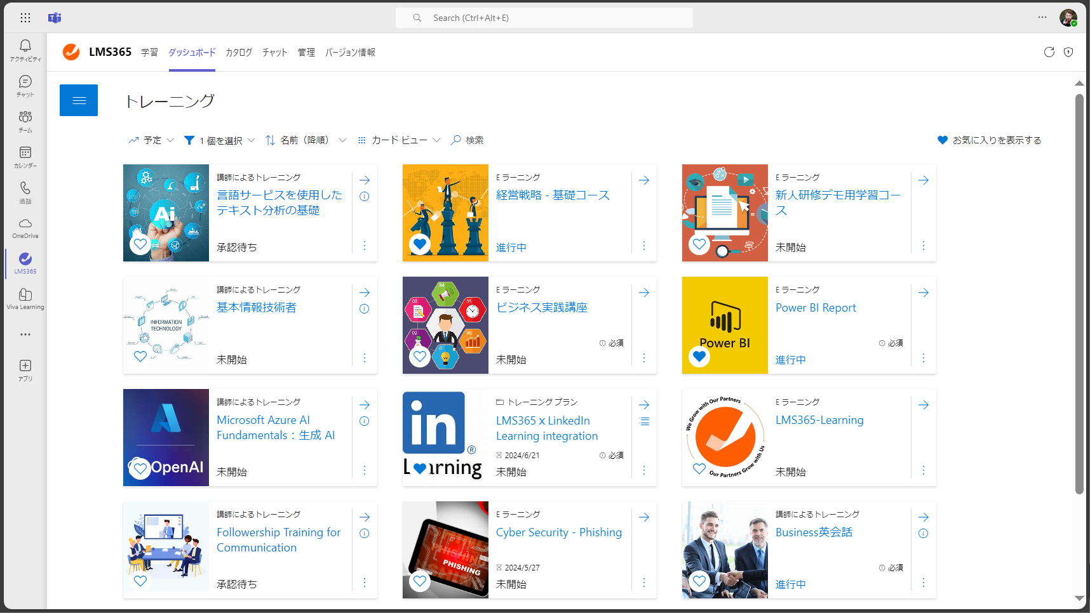Open the app launcher grid icon
Viewport: 1090px width, 613px height.
click(x=25, y=18)
